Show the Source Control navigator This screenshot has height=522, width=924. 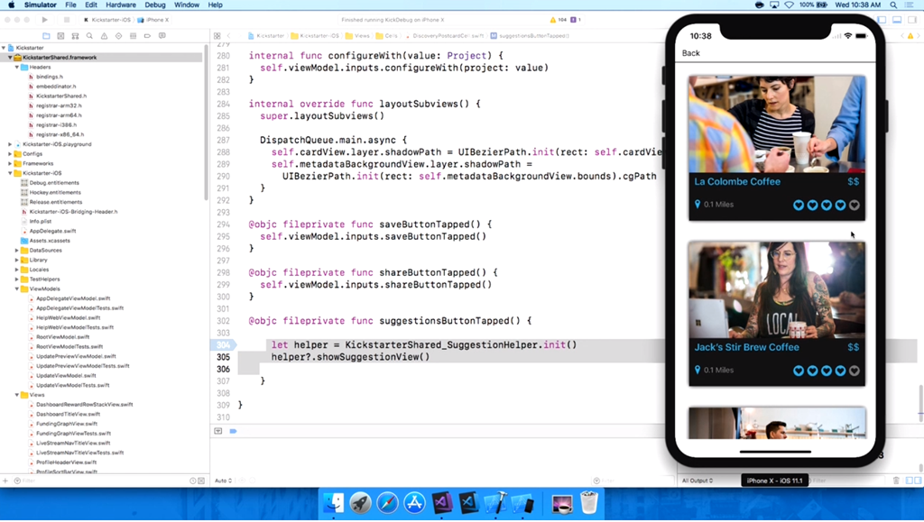pos(60,36)
